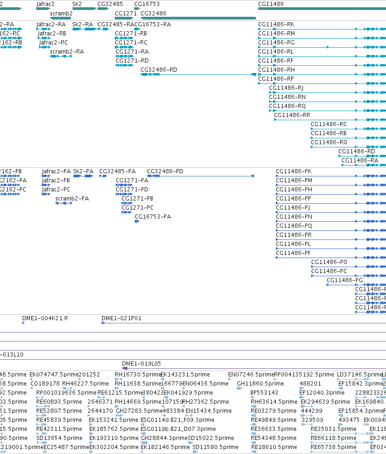Select protein CG1271-PC label

pos(137,208)
